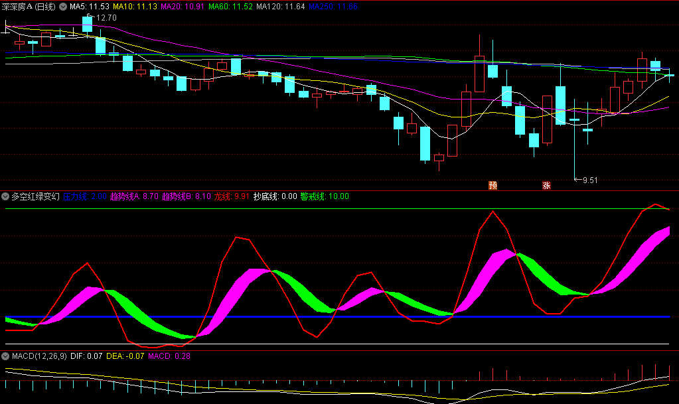Image resolution: width=679 pixels, height=404 pixels.
Task: Click the 多空红绿变幻 indicator name
Action: 35,196
